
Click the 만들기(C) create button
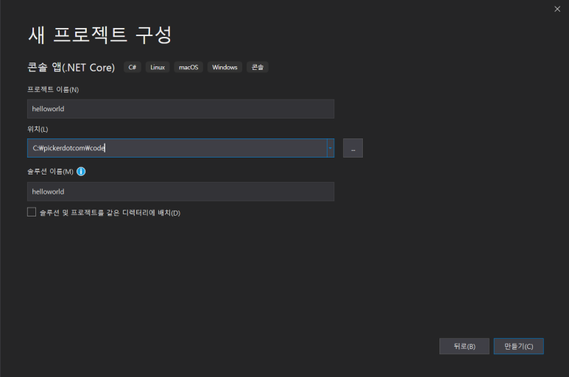click(x=518, y=346)
